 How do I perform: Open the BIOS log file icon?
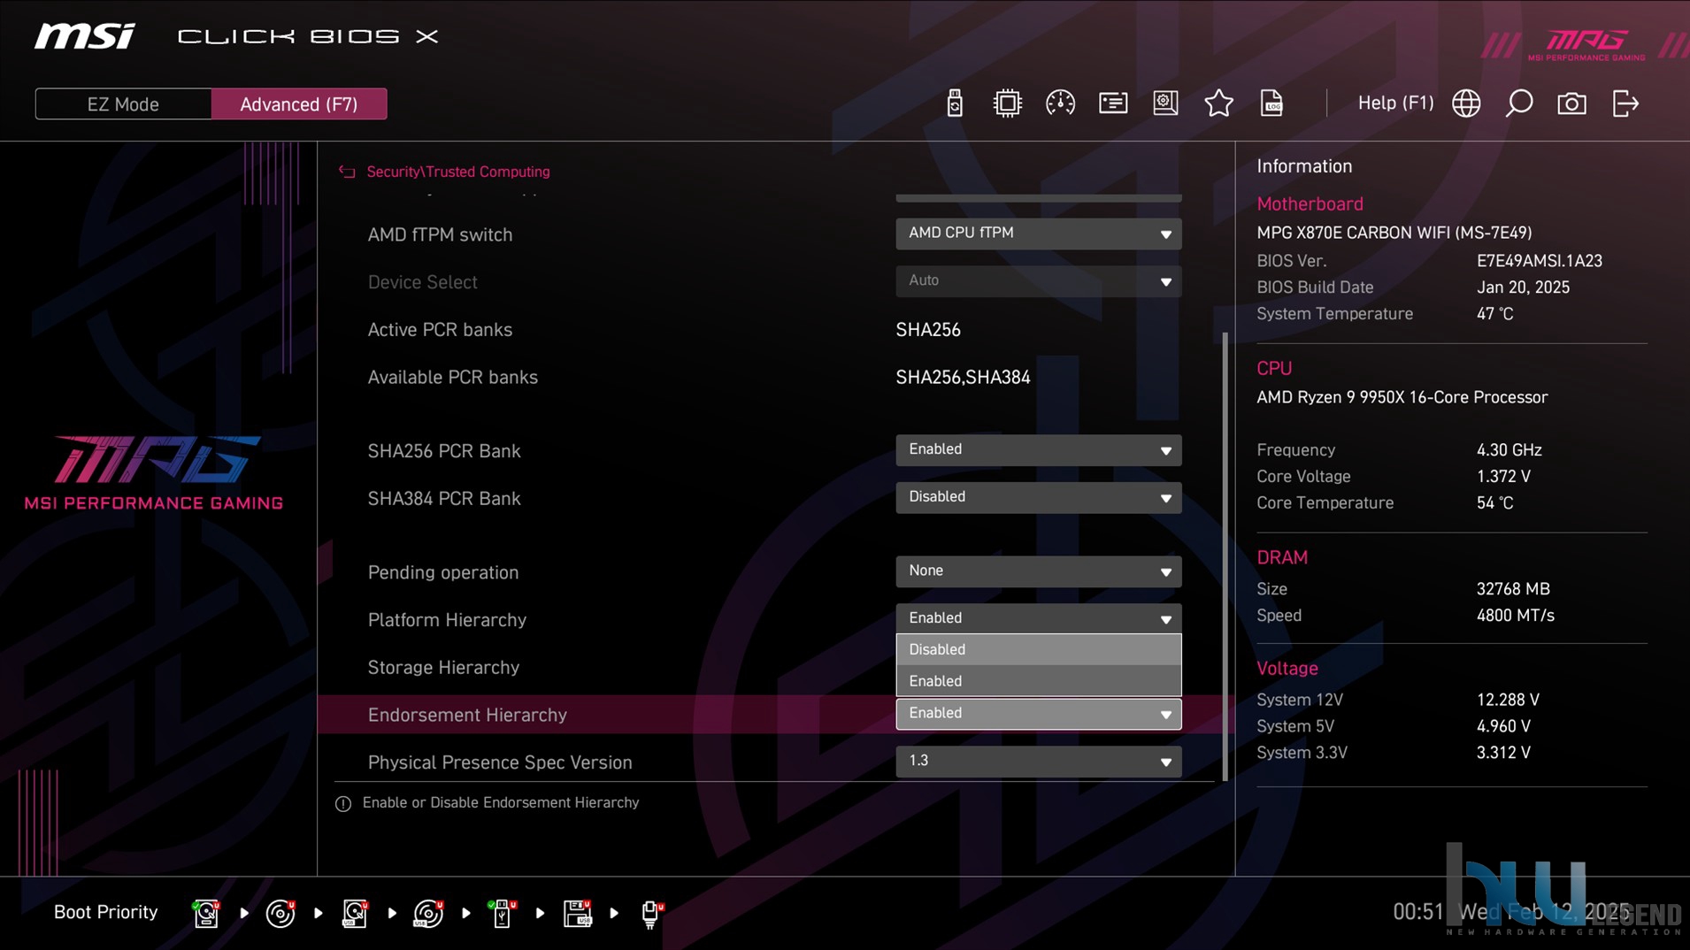point(1271,103)
